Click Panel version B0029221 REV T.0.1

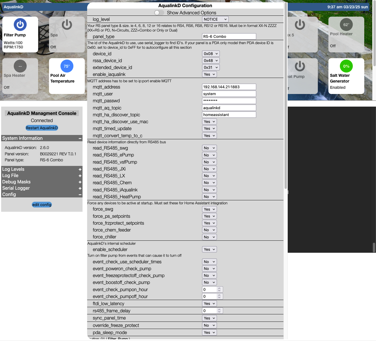click(58, 154)
